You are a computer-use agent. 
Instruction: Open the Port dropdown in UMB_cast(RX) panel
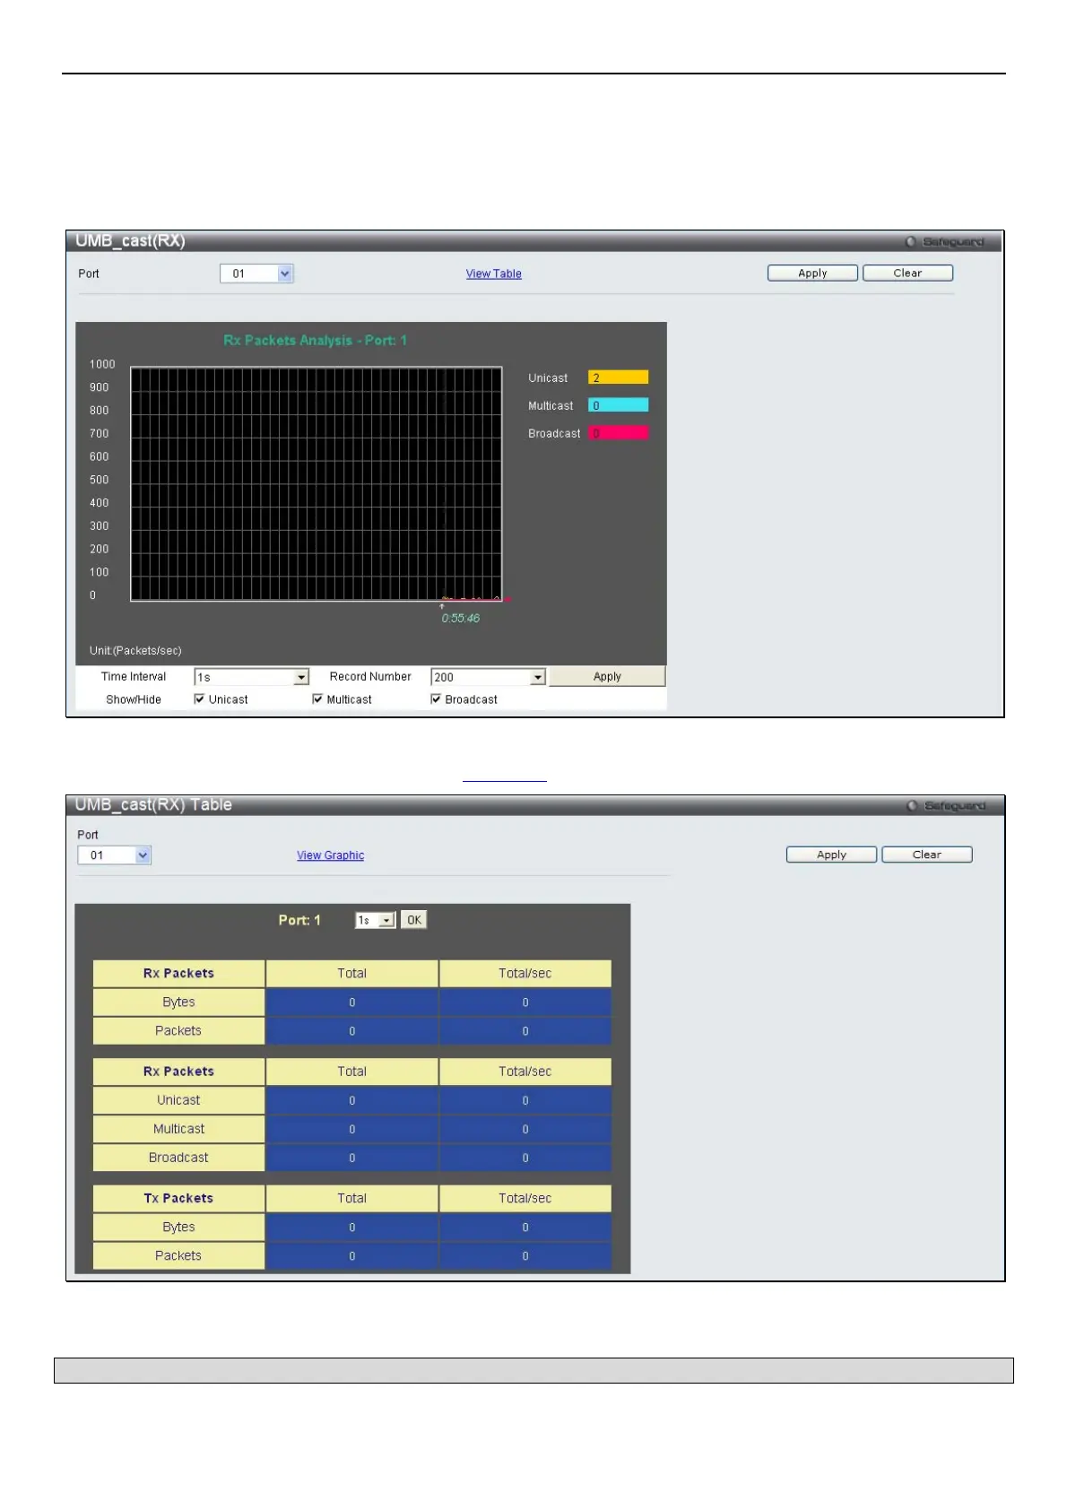point(257,273)
